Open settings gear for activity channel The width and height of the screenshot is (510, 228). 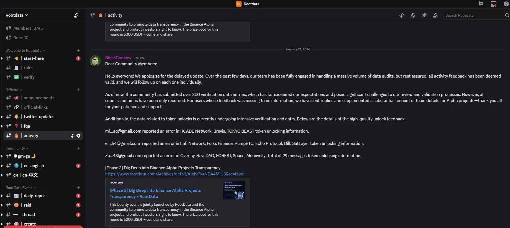click(78, 136)
